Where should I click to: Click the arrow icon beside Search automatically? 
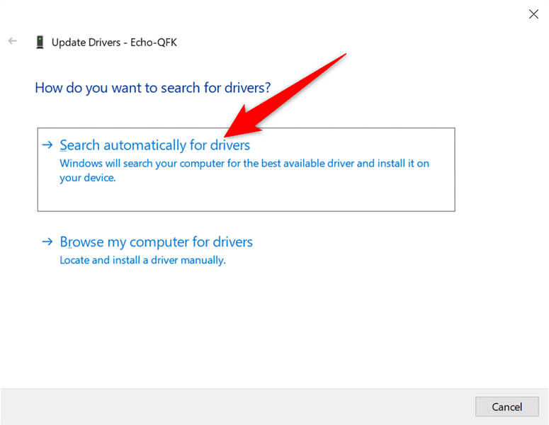tap(47, 145)
